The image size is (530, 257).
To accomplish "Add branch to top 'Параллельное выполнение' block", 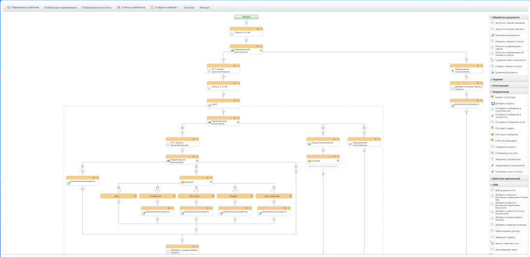I will click(261, 50).
